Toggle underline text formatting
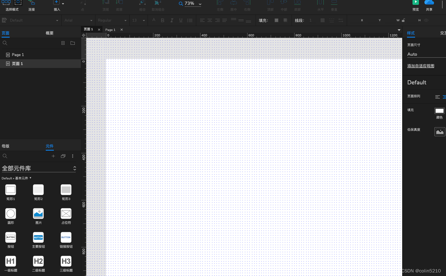The image size is (446, 276). (181, 20)
